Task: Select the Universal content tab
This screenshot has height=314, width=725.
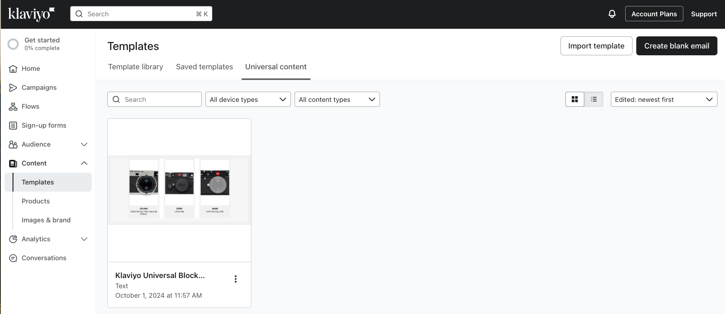Action: point(276,67)
